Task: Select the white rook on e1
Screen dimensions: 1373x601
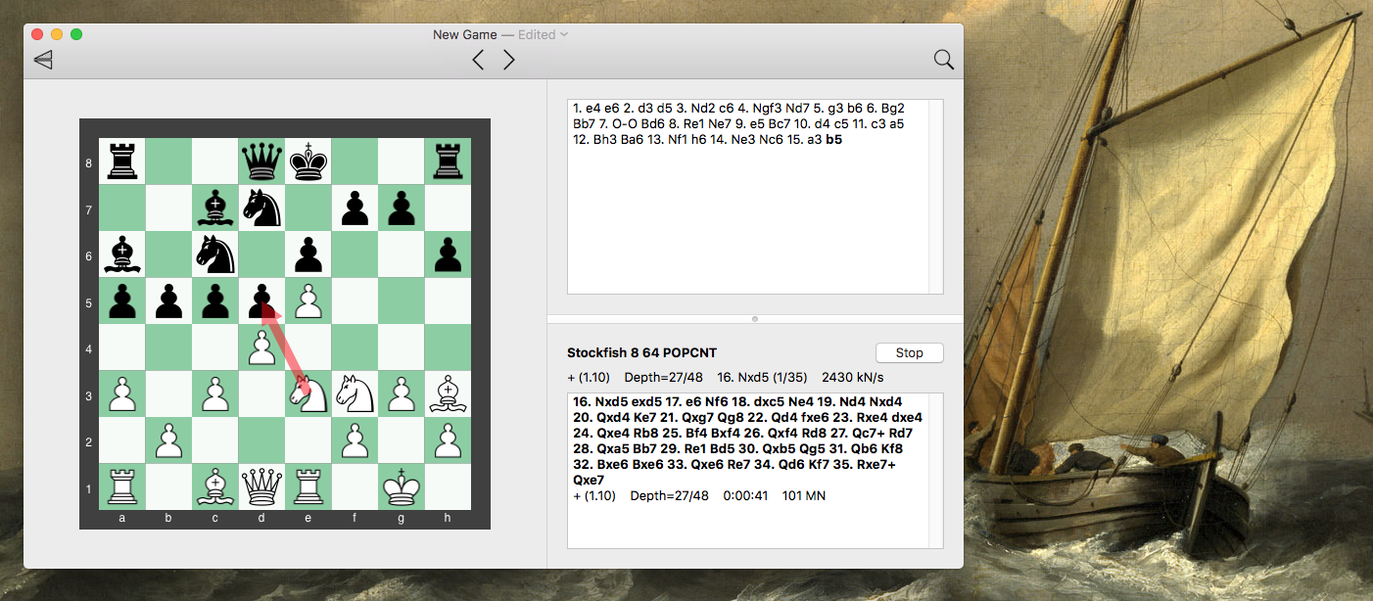Action: point(308,486)
